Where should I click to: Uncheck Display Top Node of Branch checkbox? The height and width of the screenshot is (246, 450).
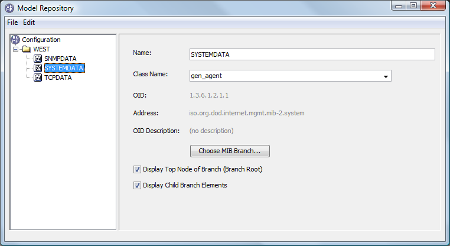coord(137,169)
